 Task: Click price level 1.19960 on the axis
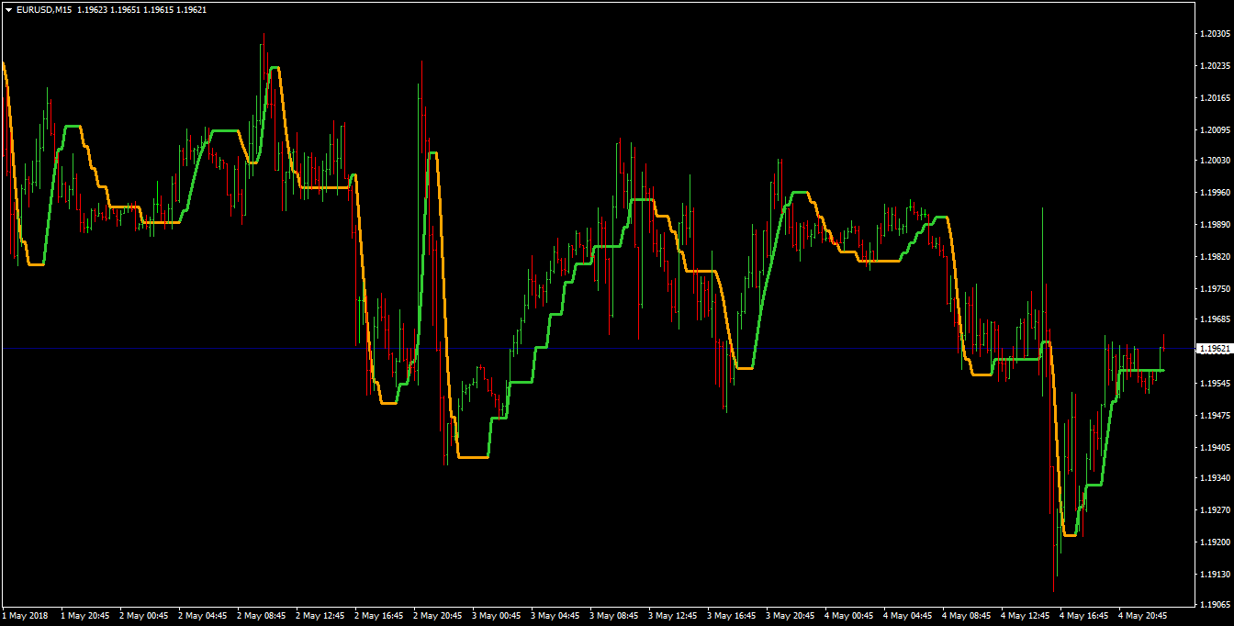click(1215, 193)
